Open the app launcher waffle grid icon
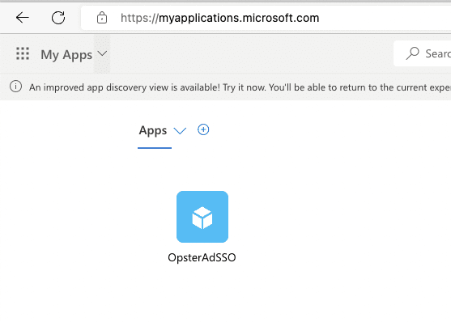 pyautogui.click(x=23, y=53)
